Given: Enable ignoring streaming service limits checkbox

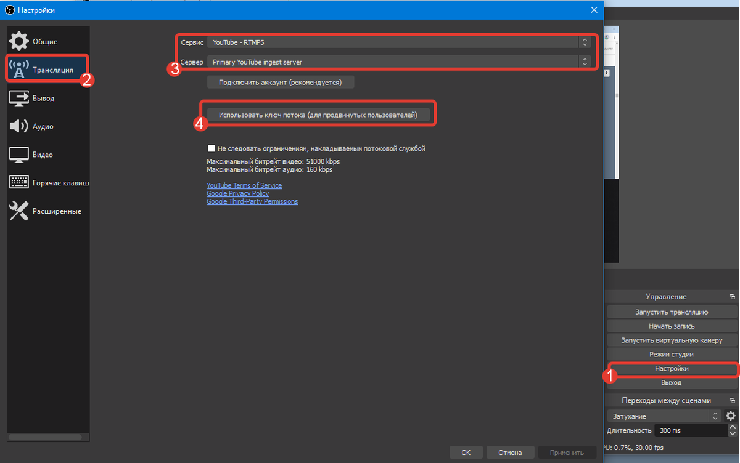Looking at the screenshot, I should [x=212, y=148].
